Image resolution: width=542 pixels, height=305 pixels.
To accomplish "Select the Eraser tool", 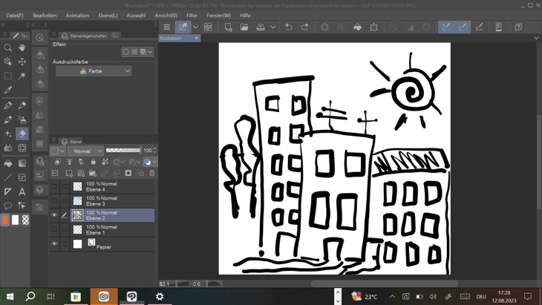I will click(x=22, y=134).
